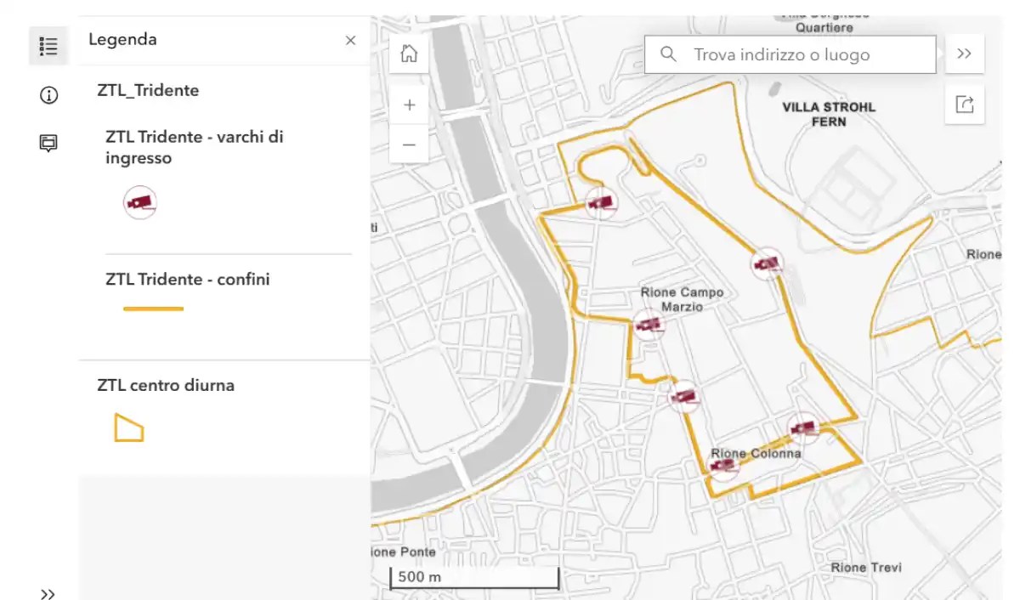Click the ZTL centro diurna polygon swatch
The width and height of the screenshot is (1020, 600).
(x=129, y=427)
